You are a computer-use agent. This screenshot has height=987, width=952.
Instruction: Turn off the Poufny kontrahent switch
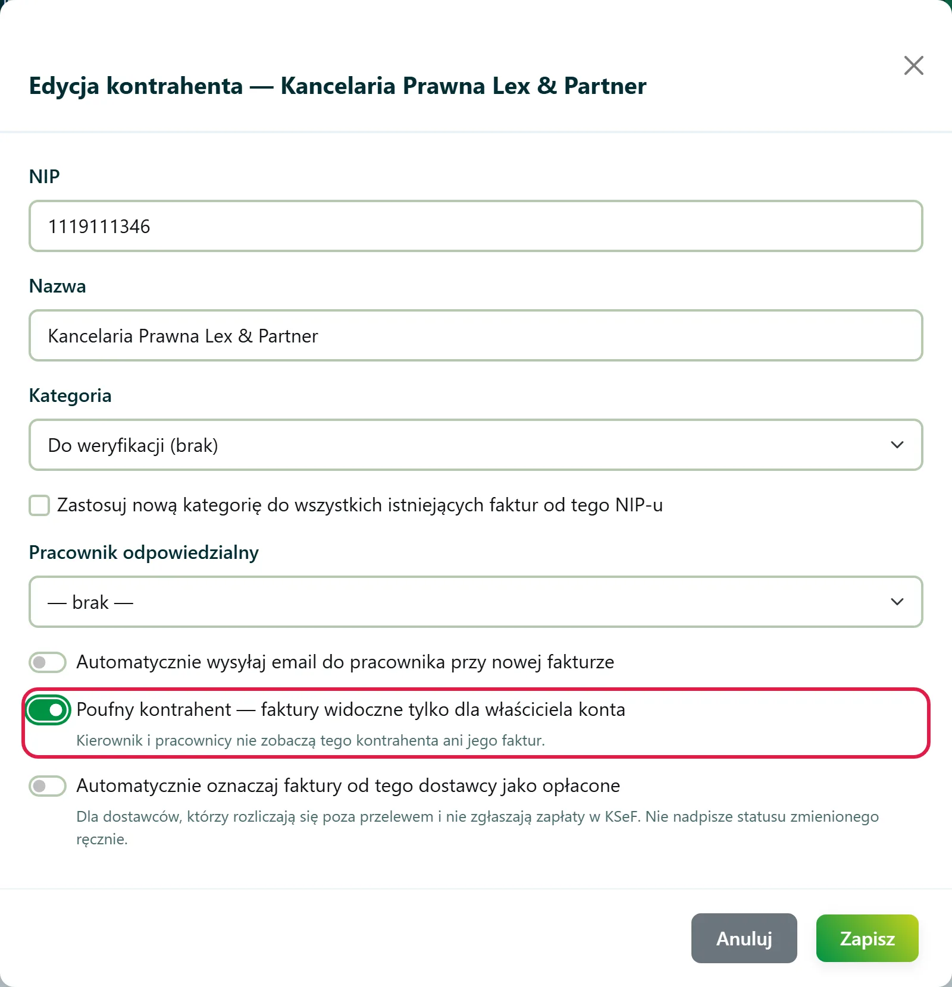pyautogui.click(x=48, y=710)
